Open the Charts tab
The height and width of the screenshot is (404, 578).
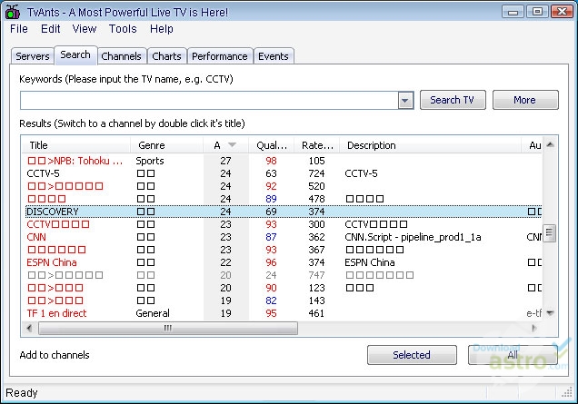click(x=166, y=56)
